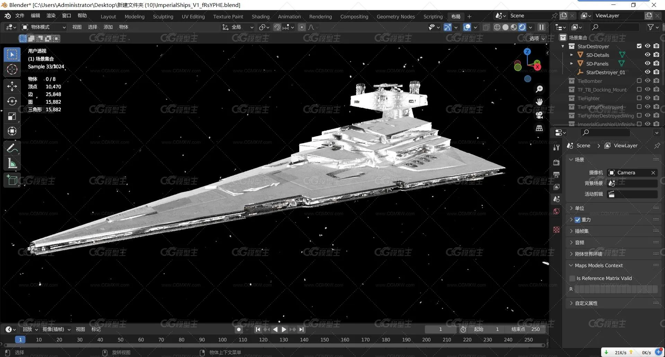665x357 pixels.
Task: Check Is Reference Matrix Valid box
Action: coord(572,278)
